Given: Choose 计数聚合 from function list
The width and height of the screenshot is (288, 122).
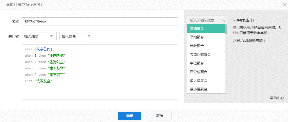Looking at the screenshot, I should point(206,46).
